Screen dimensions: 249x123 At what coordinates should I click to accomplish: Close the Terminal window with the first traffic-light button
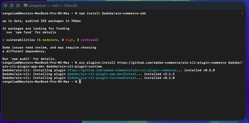(6, 6)
